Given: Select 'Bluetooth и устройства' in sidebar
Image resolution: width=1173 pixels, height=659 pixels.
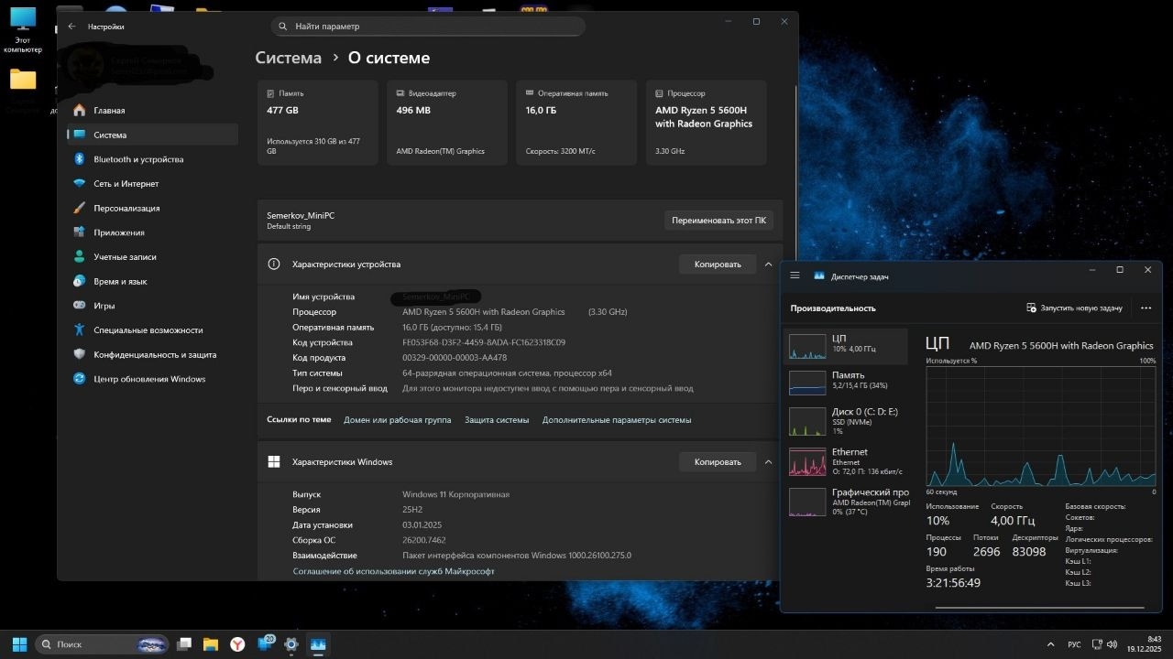Looking at the screenshot, I should (138, 159).
